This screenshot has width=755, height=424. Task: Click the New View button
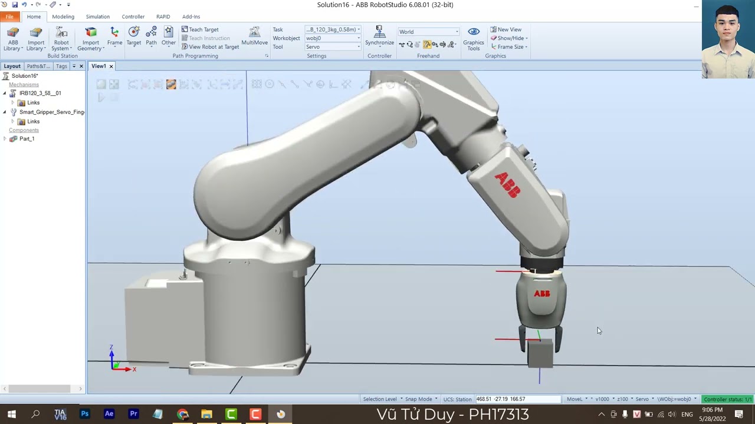pyautogui.click(x=505, y=29)
